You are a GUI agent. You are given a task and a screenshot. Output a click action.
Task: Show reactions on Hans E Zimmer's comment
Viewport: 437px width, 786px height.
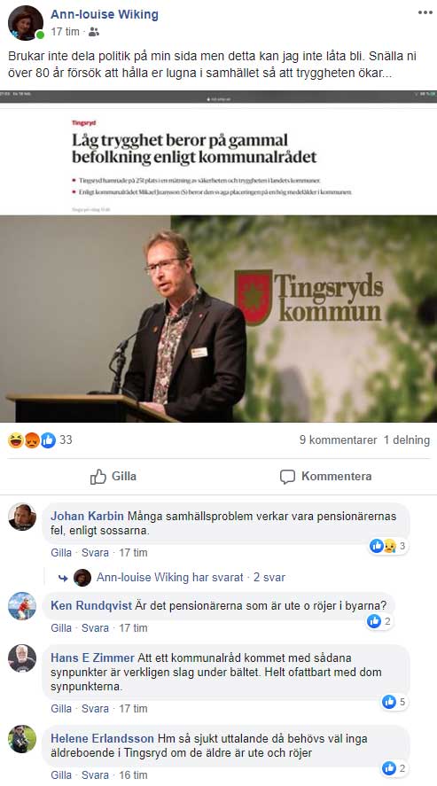395,702
